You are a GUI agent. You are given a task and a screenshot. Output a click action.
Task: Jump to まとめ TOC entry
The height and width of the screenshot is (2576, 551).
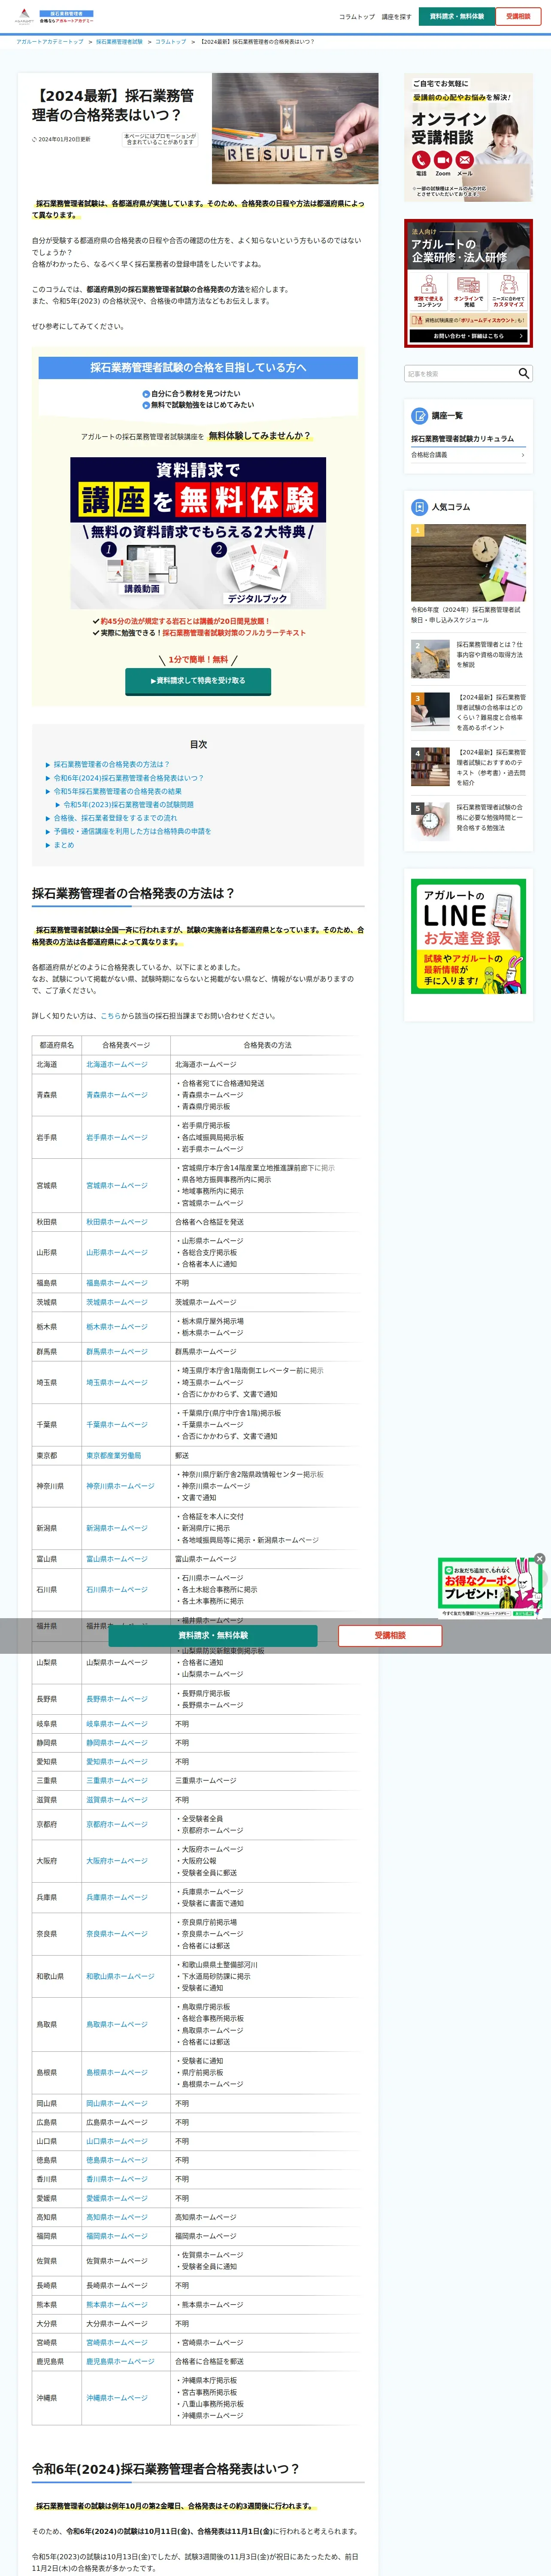64,845
